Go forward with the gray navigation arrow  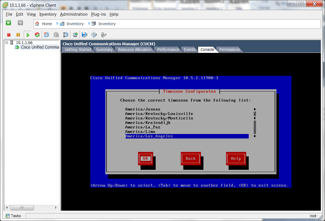20,23
